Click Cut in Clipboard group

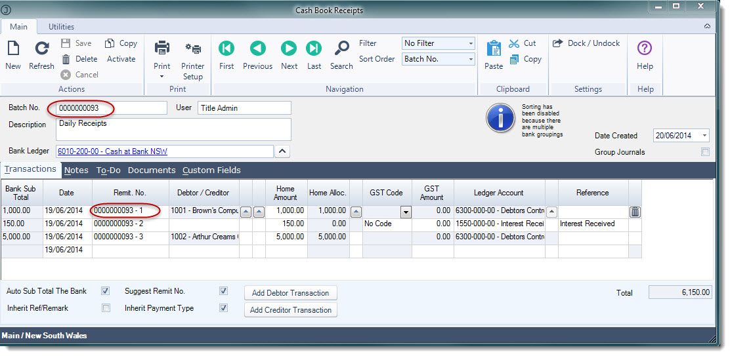click(x=523, y=43)
